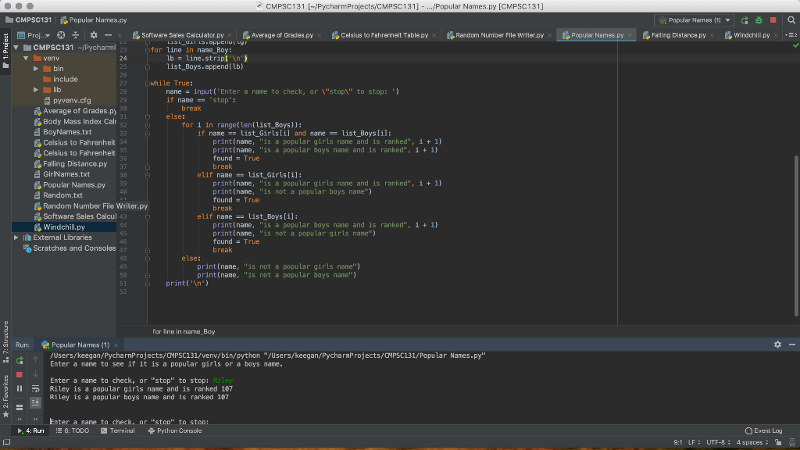Click the green inspection checkmark
Viewport: 800px width, 450px height.
(795, 46)
